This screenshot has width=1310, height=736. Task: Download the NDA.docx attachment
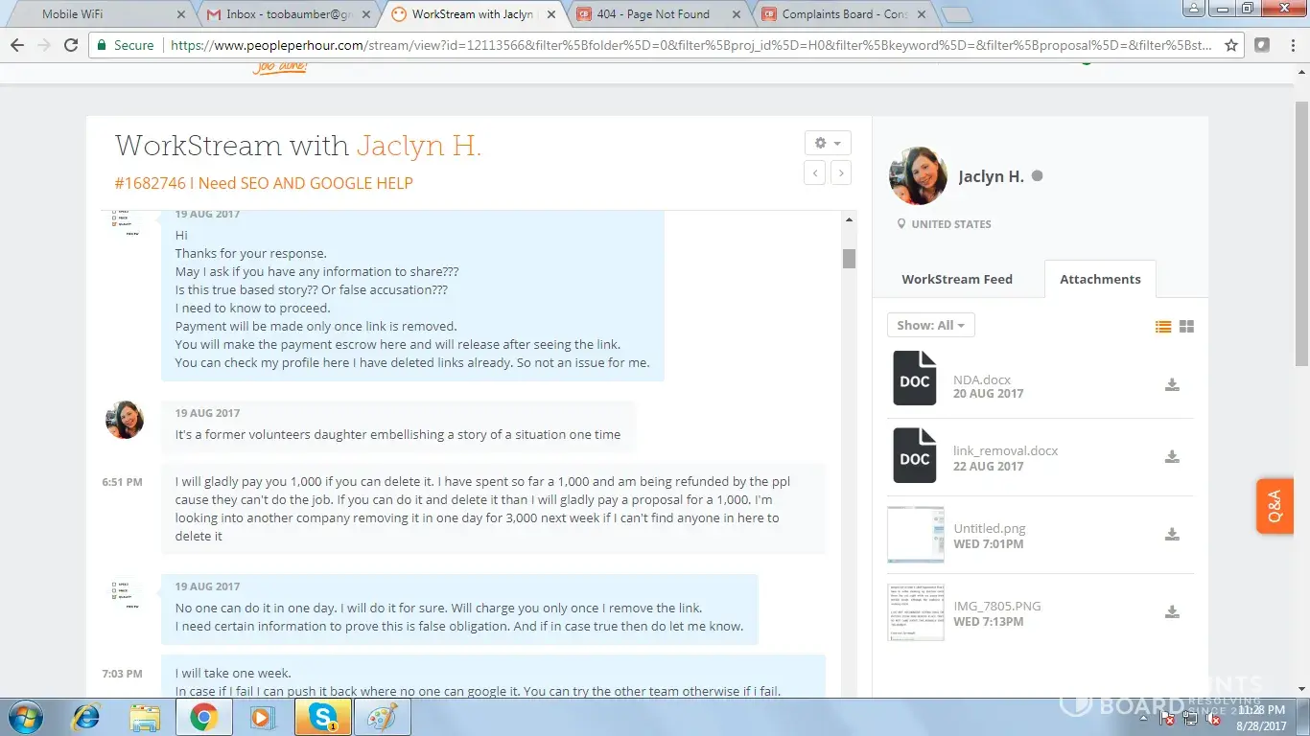1171,385
